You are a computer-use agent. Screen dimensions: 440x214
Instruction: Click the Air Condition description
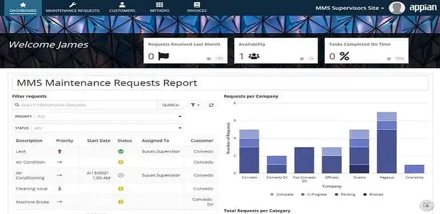[x=30, y=162]
